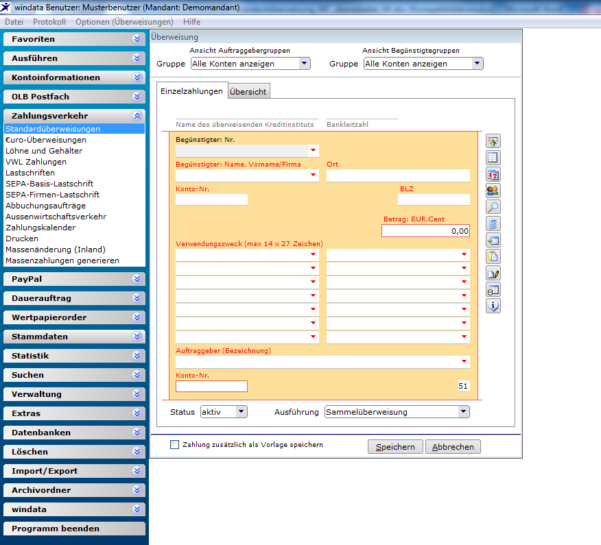601x545 pixels.
Task: Click the two-people contacts icon
Action: point(493,191)
